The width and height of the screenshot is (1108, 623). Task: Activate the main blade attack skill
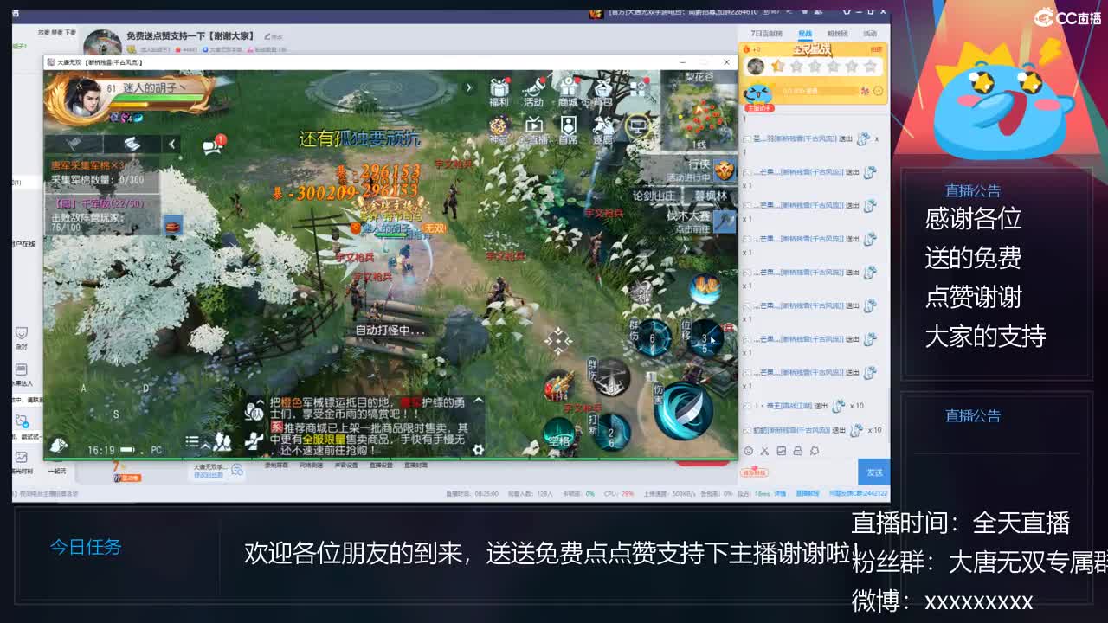[683, 410]
